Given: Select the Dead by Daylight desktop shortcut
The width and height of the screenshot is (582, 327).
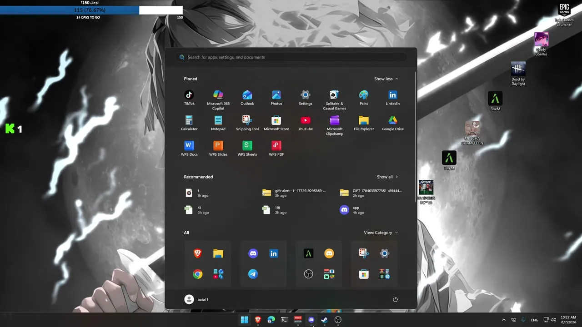Looking at the screenshot, I should pos(518,74).
